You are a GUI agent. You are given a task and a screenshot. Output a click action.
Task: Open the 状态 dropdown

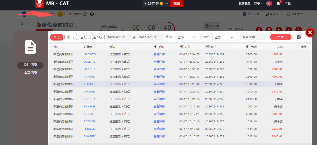click(x=188, y=37)
